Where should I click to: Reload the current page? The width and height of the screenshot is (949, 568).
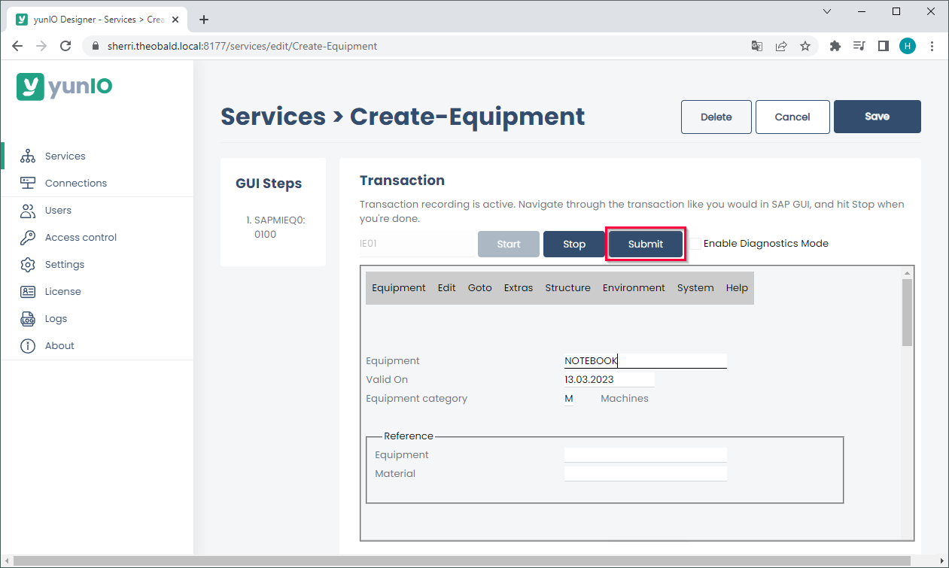(65, 46)
